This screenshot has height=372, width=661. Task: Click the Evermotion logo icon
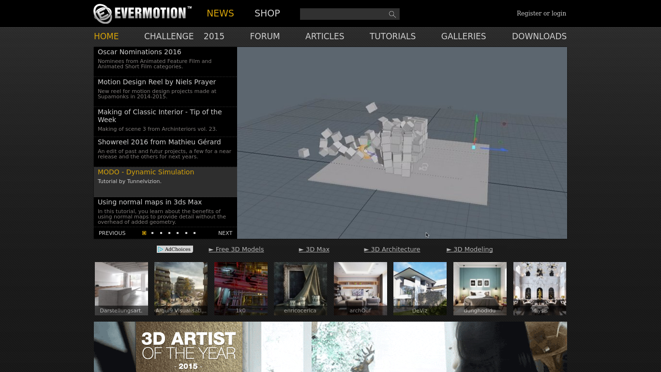102,14
